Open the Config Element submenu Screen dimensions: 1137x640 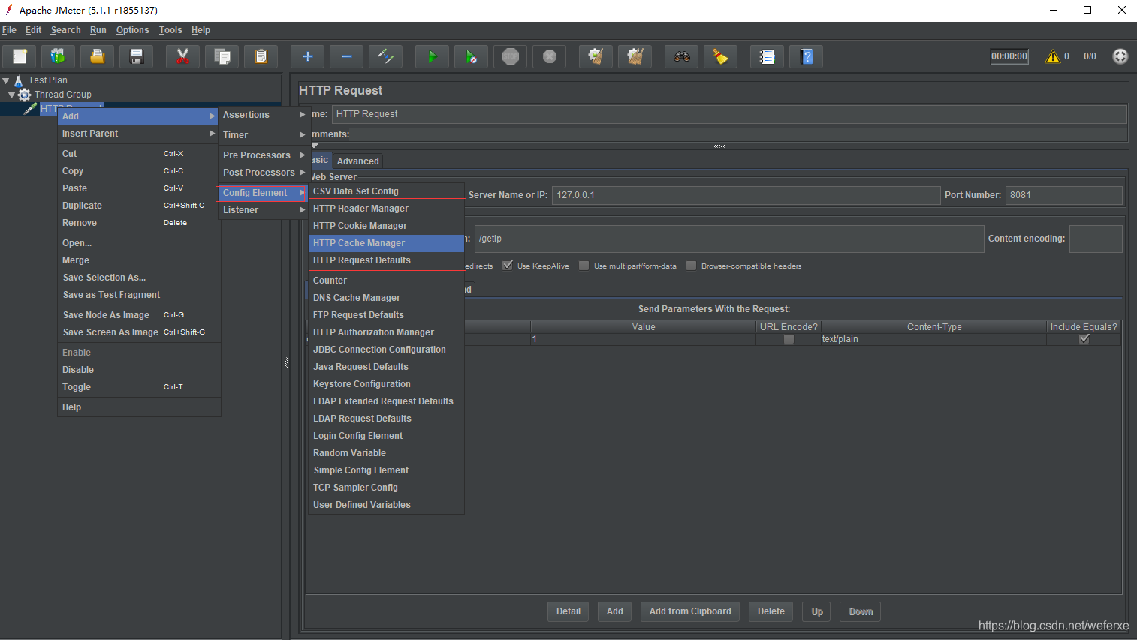pos(264,193)
